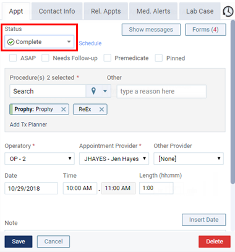Click the Schedule link
This screenshot has width=235, height=252.
pos(90,43)
